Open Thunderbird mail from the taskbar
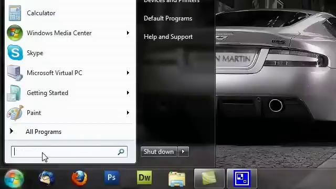This screenshot has height=189, width=336. point(47,178)
